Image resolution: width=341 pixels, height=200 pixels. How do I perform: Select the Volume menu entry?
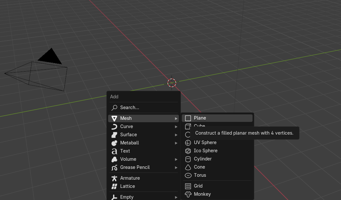click(143, 159)
